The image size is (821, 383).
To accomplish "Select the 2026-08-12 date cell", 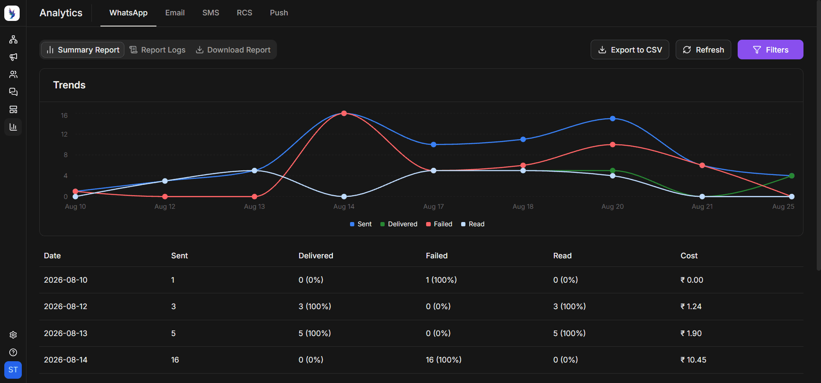I will tap(66, 307).
